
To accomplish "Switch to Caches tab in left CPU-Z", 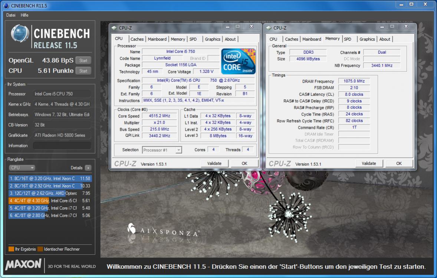I will point(137,39).
